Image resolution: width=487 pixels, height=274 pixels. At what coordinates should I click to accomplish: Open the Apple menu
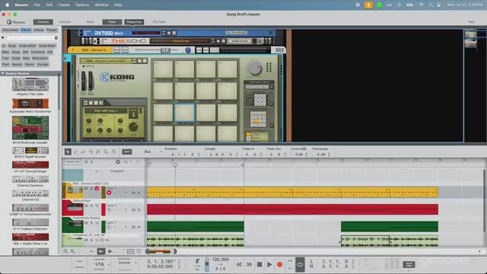coord(8,5)
